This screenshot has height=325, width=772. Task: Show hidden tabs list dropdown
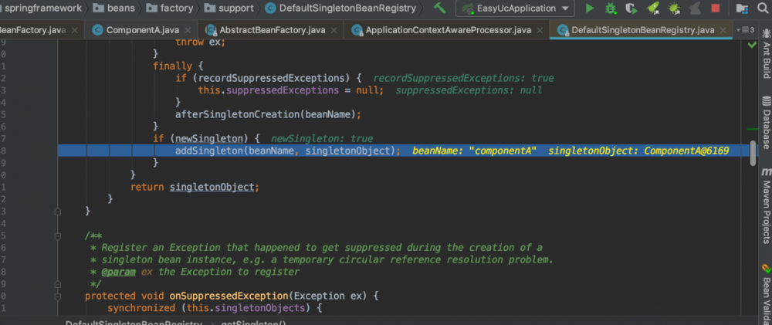click(x=745, y=30)
